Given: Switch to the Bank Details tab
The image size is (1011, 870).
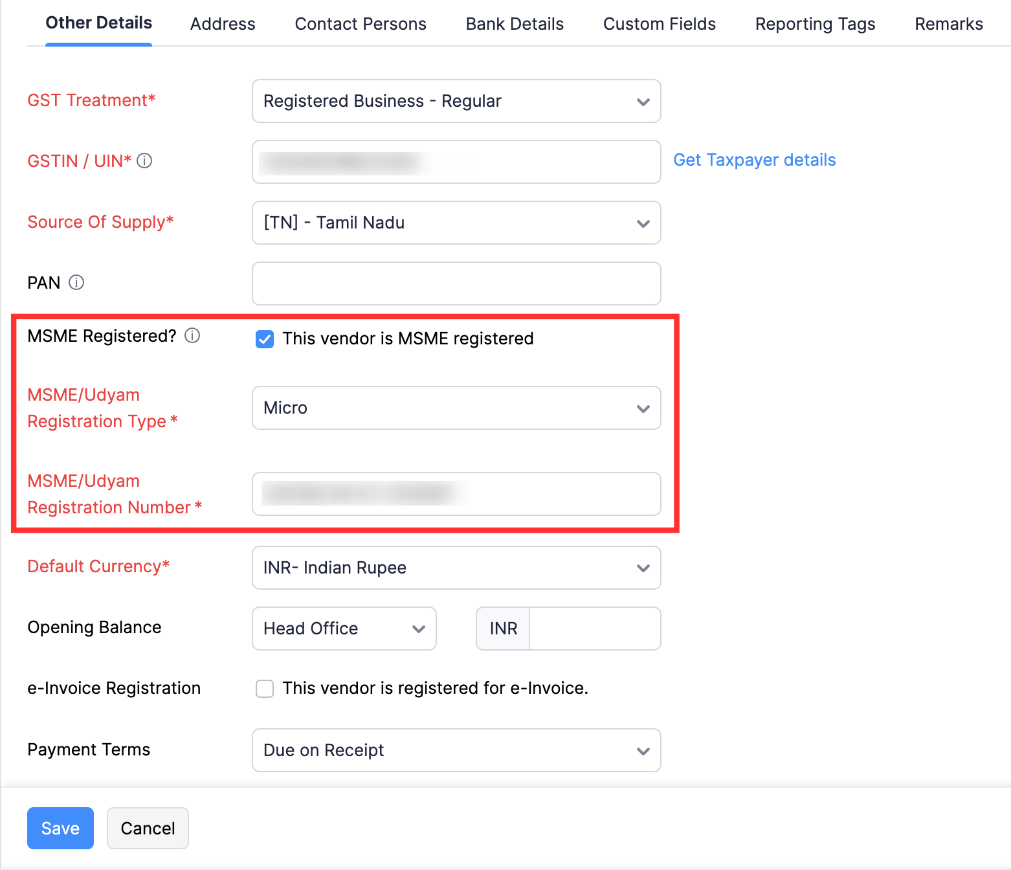Looking at the screenshot, I should 514,23.
